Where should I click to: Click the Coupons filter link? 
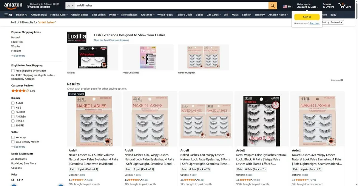[x=16, y=168]
